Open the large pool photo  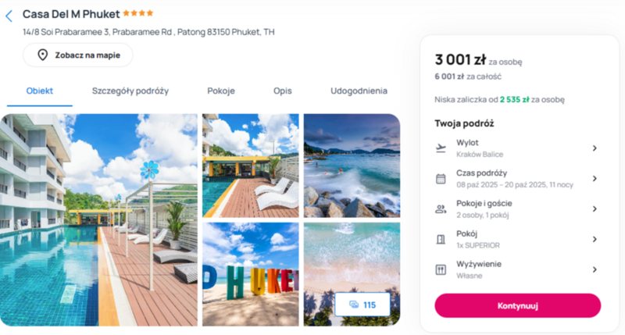point(99,220)
